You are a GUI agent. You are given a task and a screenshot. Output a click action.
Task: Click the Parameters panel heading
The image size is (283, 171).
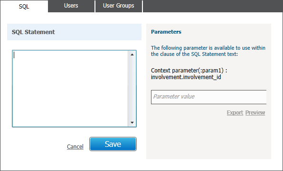coord(166,32)
